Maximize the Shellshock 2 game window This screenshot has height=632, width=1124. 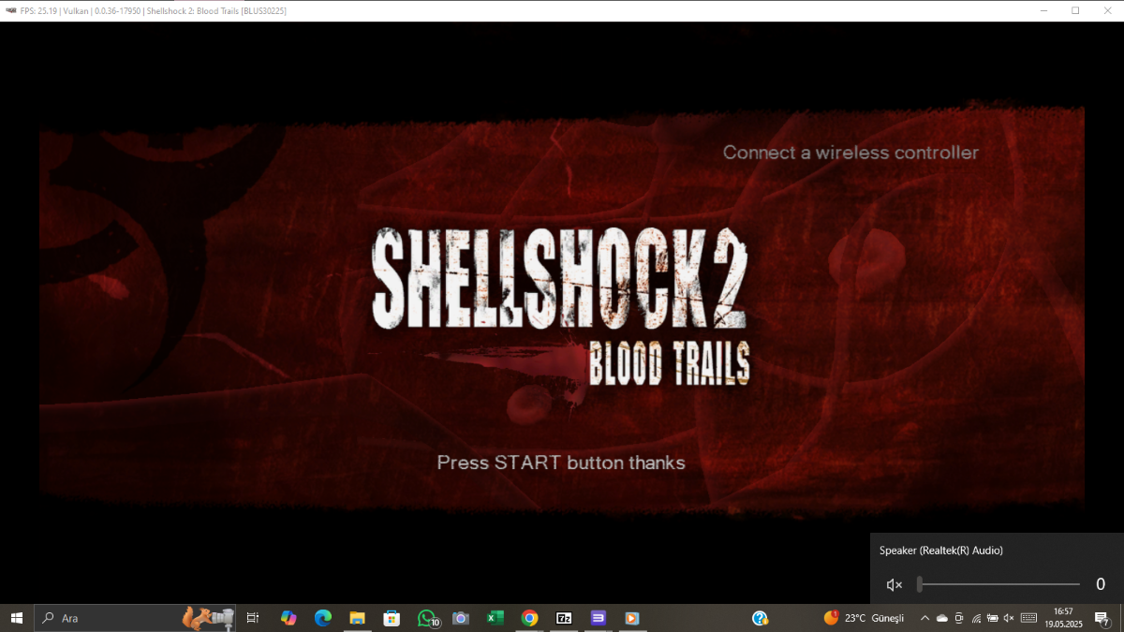point(1075,10)
